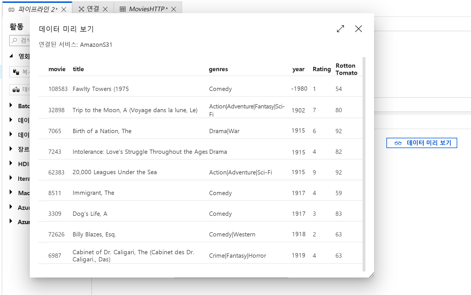
Task: Select the Cabinet of Dr. Caligari title cell
Action: pyautogui.click(x=133, y=256)
